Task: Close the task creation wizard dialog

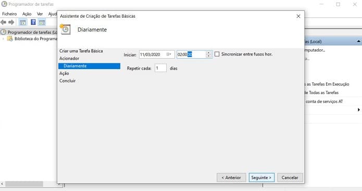Action: 298,16
